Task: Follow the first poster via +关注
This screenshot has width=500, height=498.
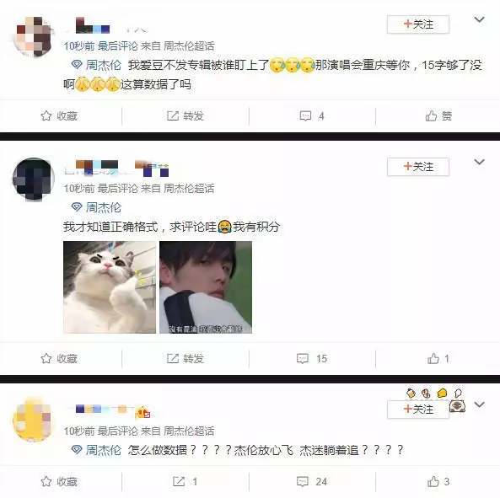Action: 418,24
